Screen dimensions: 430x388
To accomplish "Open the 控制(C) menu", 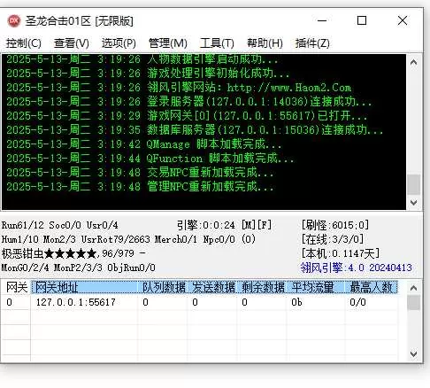I will point(24,43).
